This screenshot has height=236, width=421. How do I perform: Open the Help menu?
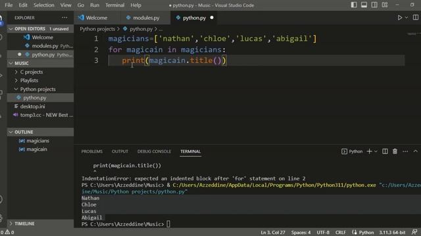pyautogui.click(x=136, y=5)
